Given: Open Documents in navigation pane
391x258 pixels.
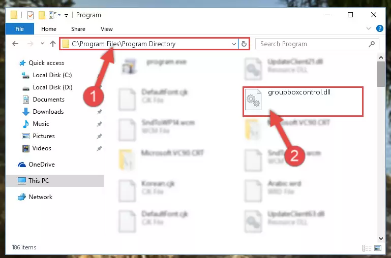Looking at the screenshot, I should pyautogui.click(x=43, y=100).
